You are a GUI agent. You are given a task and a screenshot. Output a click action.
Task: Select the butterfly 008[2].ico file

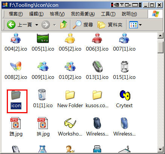[16, 66]
